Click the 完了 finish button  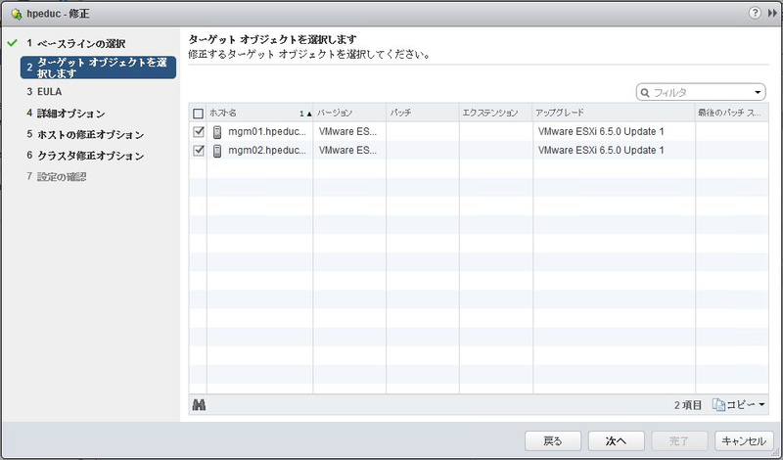(679, 441)
